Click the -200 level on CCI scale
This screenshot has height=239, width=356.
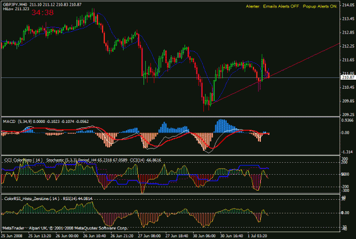coord(345,187)
